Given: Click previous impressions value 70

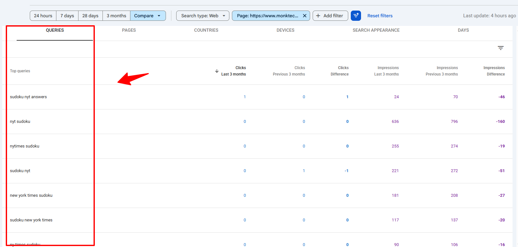Looking at the screenshot, I should [456, 97].
